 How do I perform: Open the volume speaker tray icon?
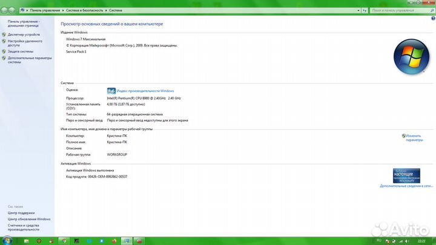[x=407, y=241]
